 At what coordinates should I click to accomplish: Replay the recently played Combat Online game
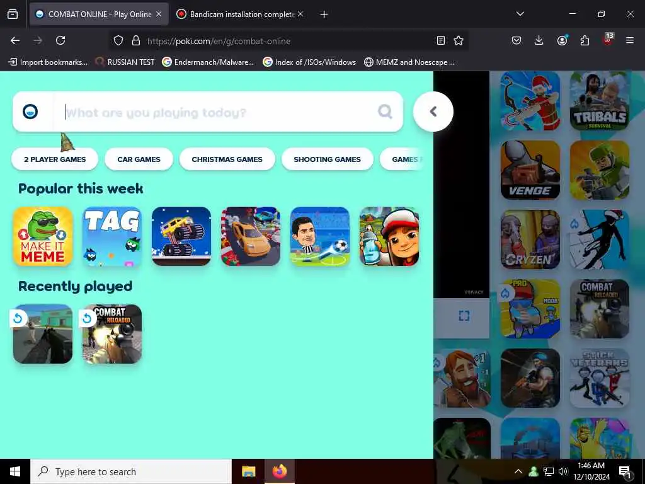(x=43, y=334)
